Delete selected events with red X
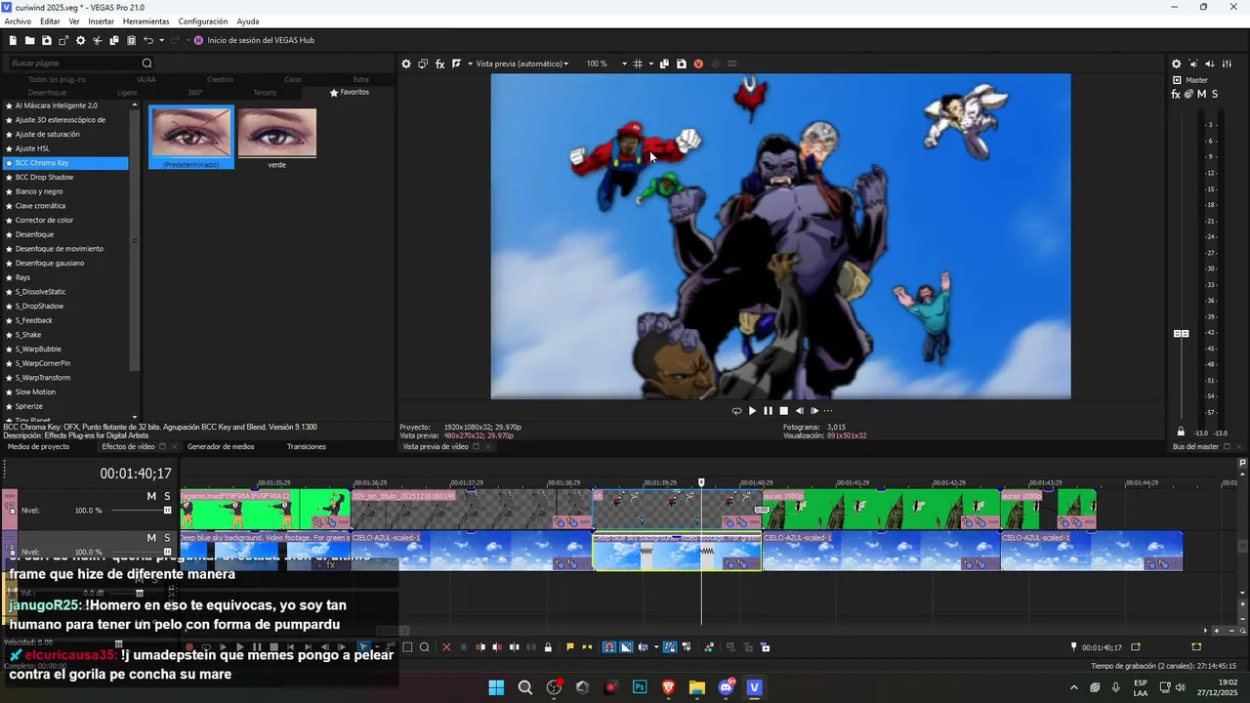1250x703 pixels. click(x=446, y=647)
